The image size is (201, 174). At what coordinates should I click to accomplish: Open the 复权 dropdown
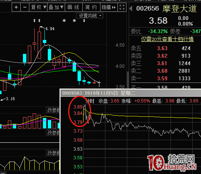38,7
